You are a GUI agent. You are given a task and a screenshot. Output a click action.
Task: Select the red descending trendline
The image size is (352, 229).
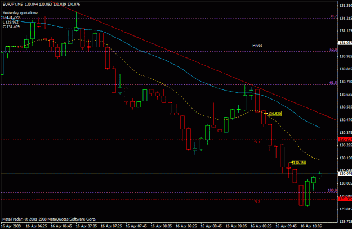pyautogui.click(x=193, y=61)
